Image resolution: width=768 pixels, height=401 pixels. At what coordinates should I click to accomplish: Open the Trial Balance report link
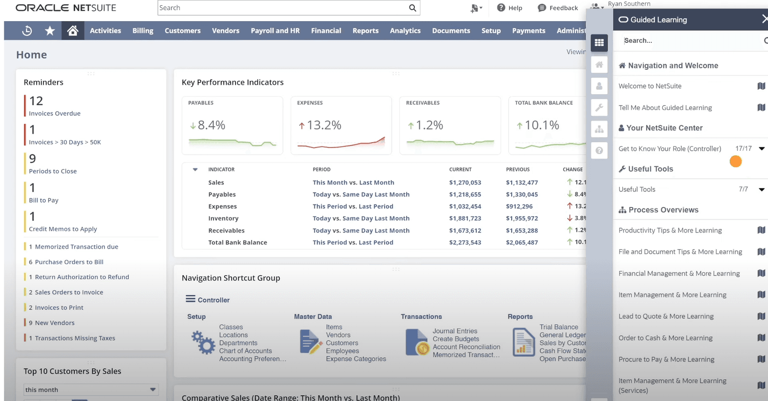point(559,327)
